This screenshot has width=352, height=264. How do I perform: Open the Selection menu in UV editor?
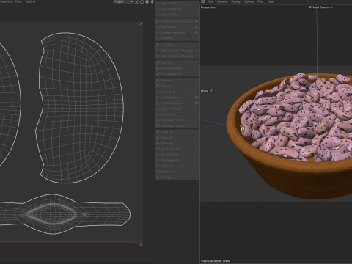(6, 1)
